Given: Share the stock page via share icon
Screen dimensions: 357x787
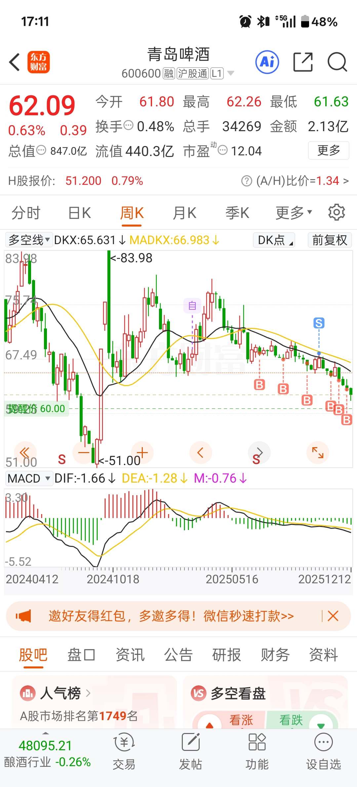Looking at the screenshot, I should click(303, 62).
